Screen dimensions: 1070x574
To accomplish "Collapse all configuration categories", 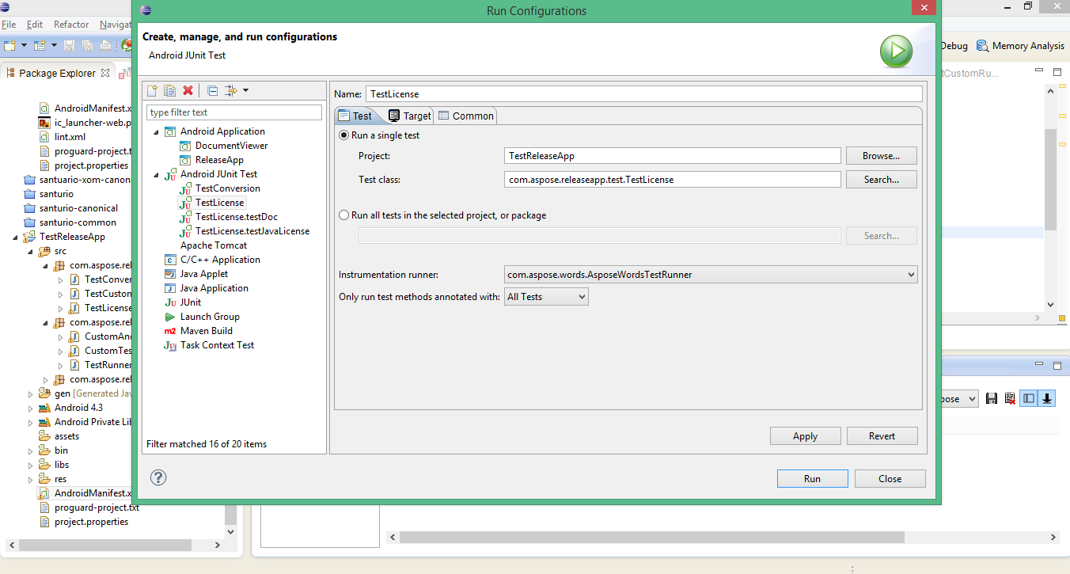I will click(x=211, y=90).
